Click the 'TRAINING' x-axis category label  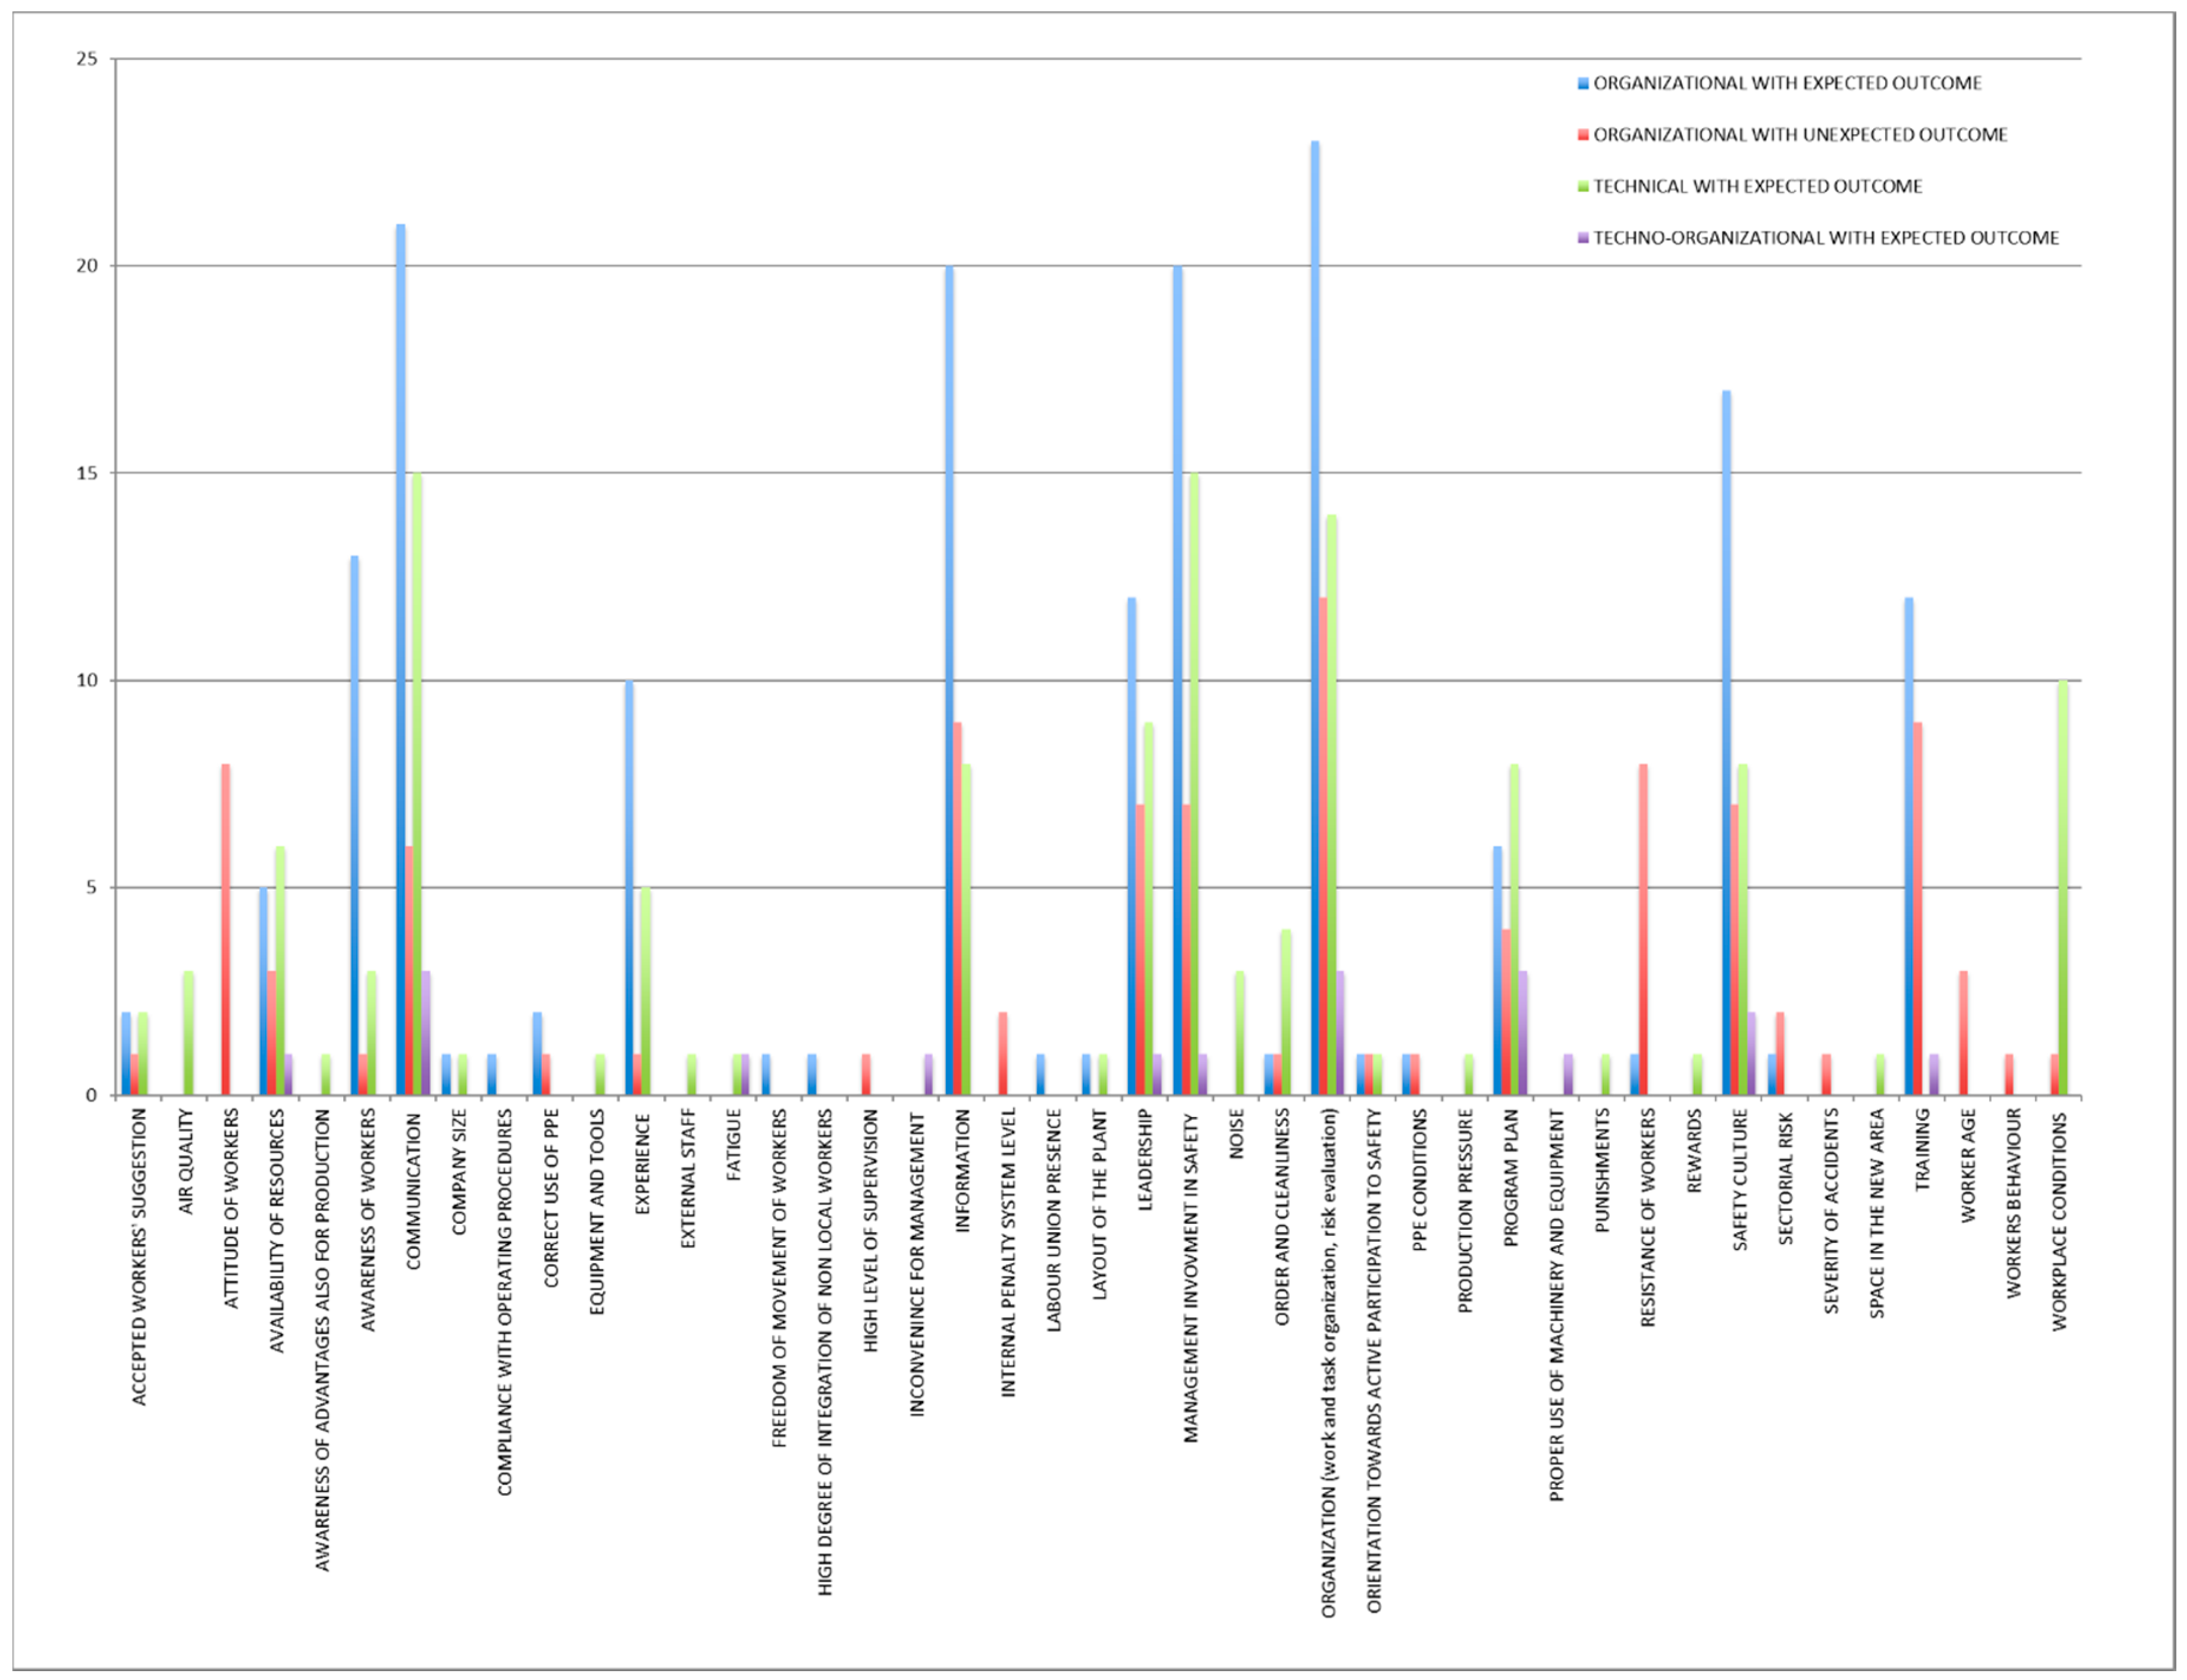1922,1150
